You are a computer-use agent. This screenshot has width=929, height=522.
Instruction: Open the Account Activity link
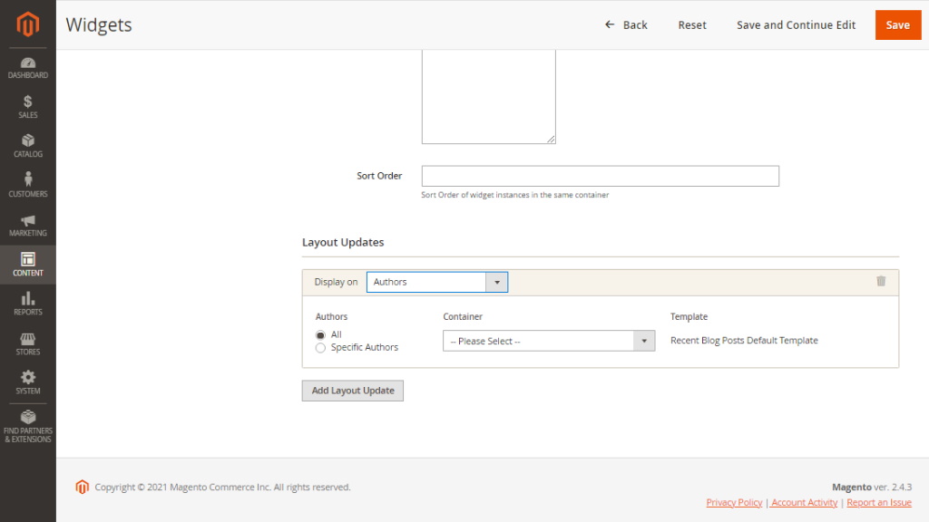pos(804,502)
